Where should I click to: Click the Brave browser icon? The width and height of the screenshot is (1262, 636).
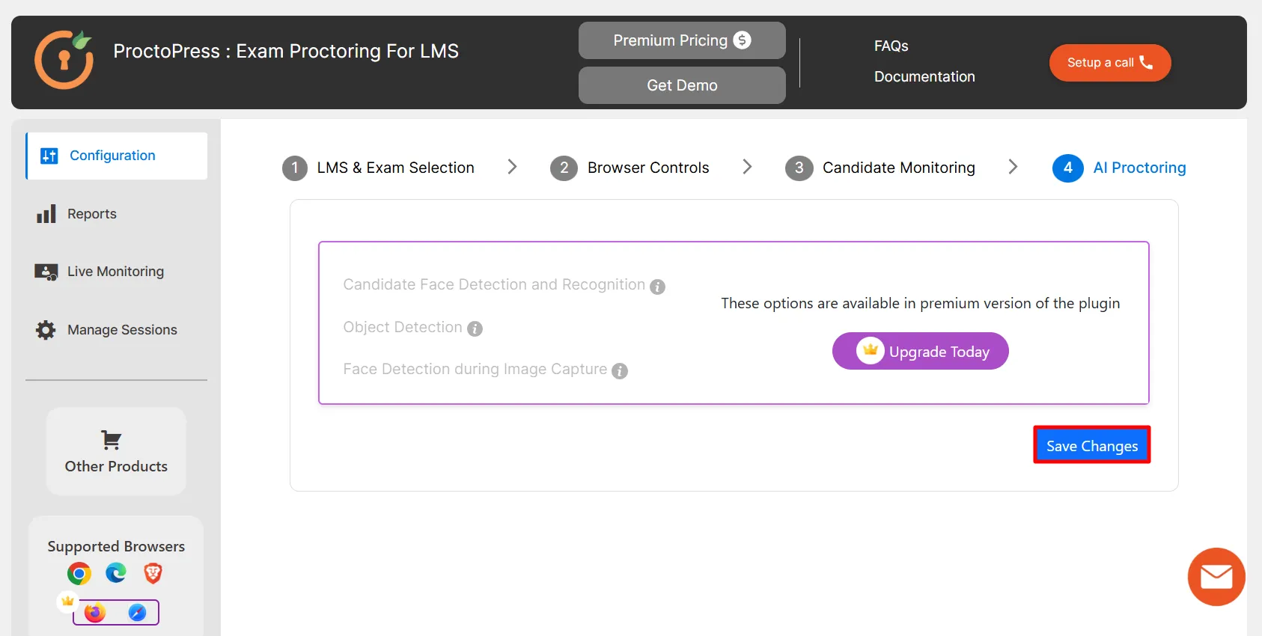153,573
